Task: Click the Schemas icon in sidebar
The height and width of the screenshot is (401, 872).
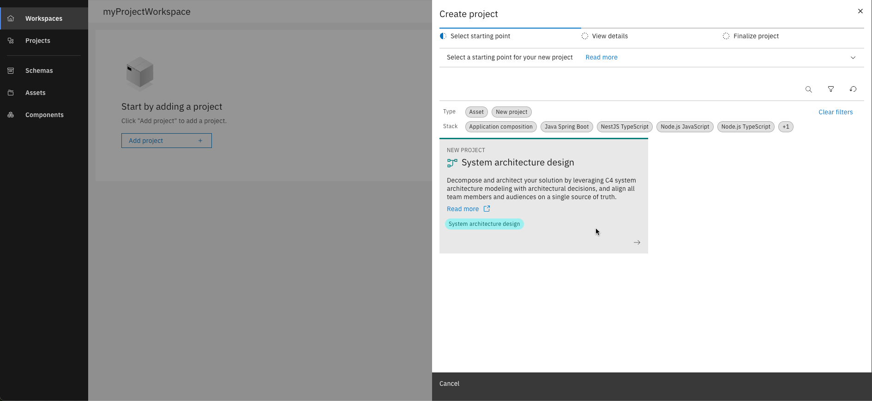Action: [11, 71]
